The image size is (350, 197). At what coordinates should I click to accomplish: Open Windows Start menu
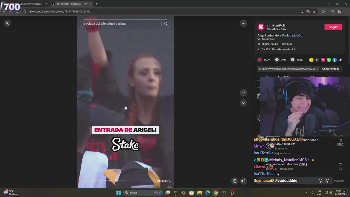[118, 193]
